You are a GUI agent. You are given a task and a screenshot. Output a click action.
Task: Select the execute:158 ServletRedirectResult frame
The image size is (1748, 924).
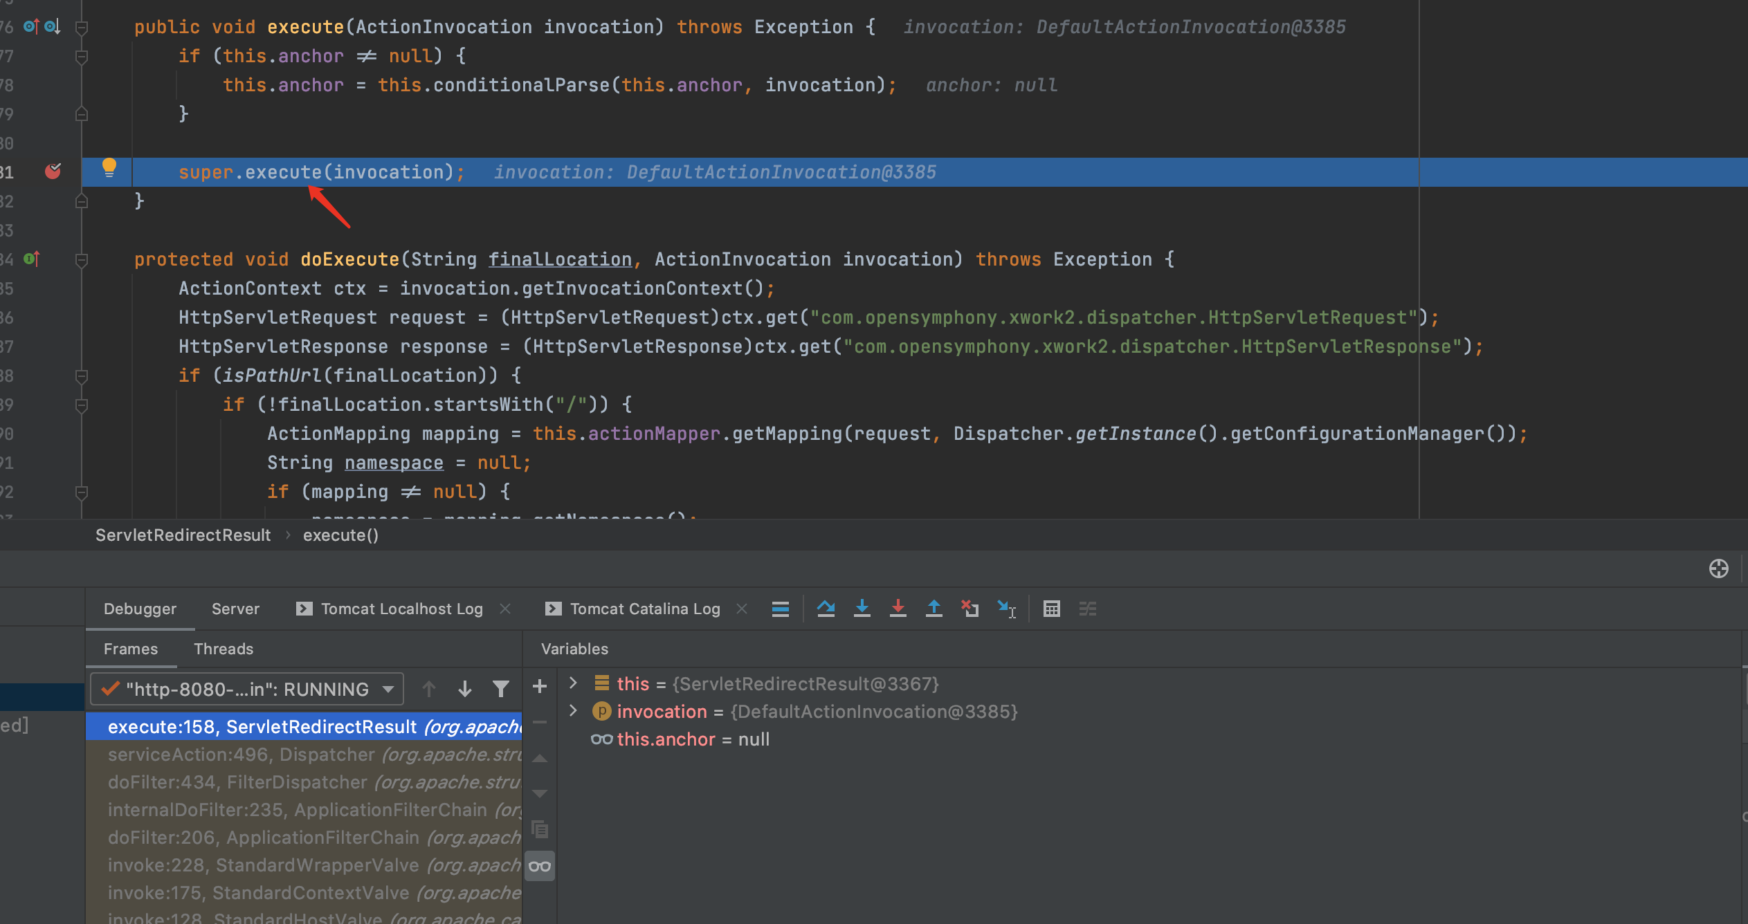click(x=304, y=726)
